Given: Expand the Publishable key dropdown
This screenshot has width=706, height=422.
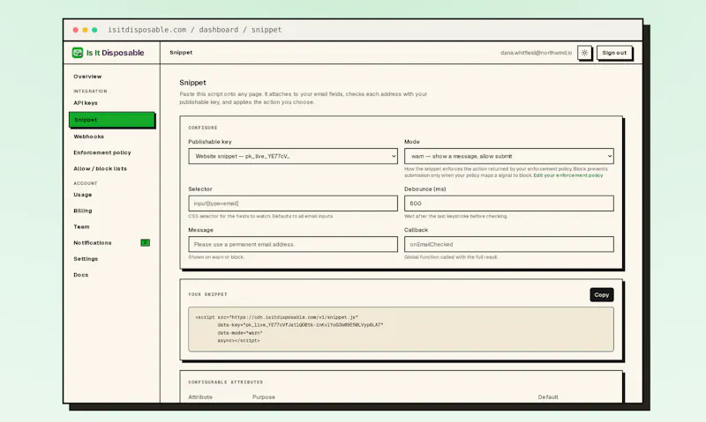Looking at the screenshot, I should pos(293,156).
